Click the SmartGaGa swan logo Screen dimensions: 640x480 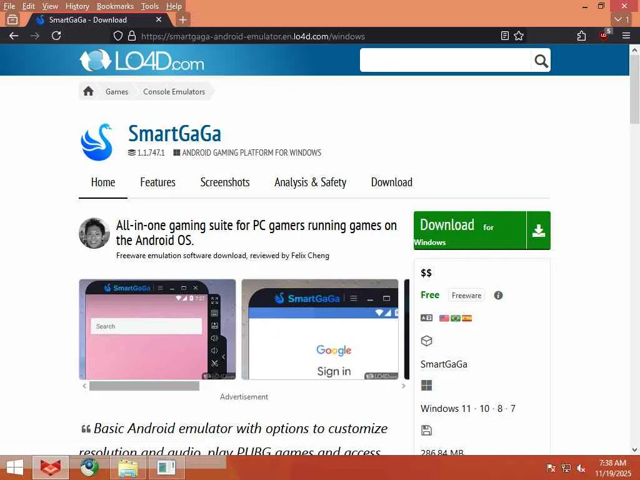(97, 142)
